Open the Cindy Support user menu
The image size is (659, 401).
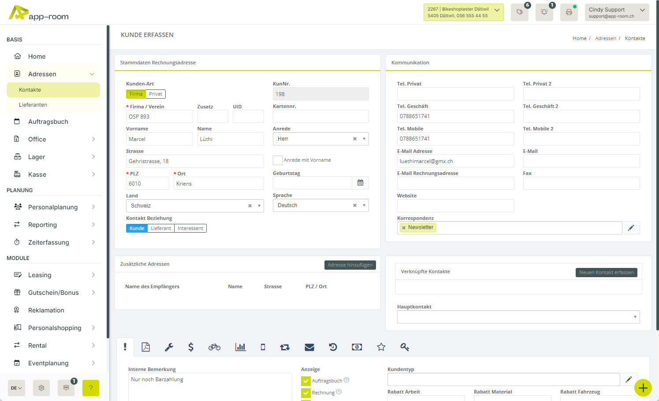point(616,12)
